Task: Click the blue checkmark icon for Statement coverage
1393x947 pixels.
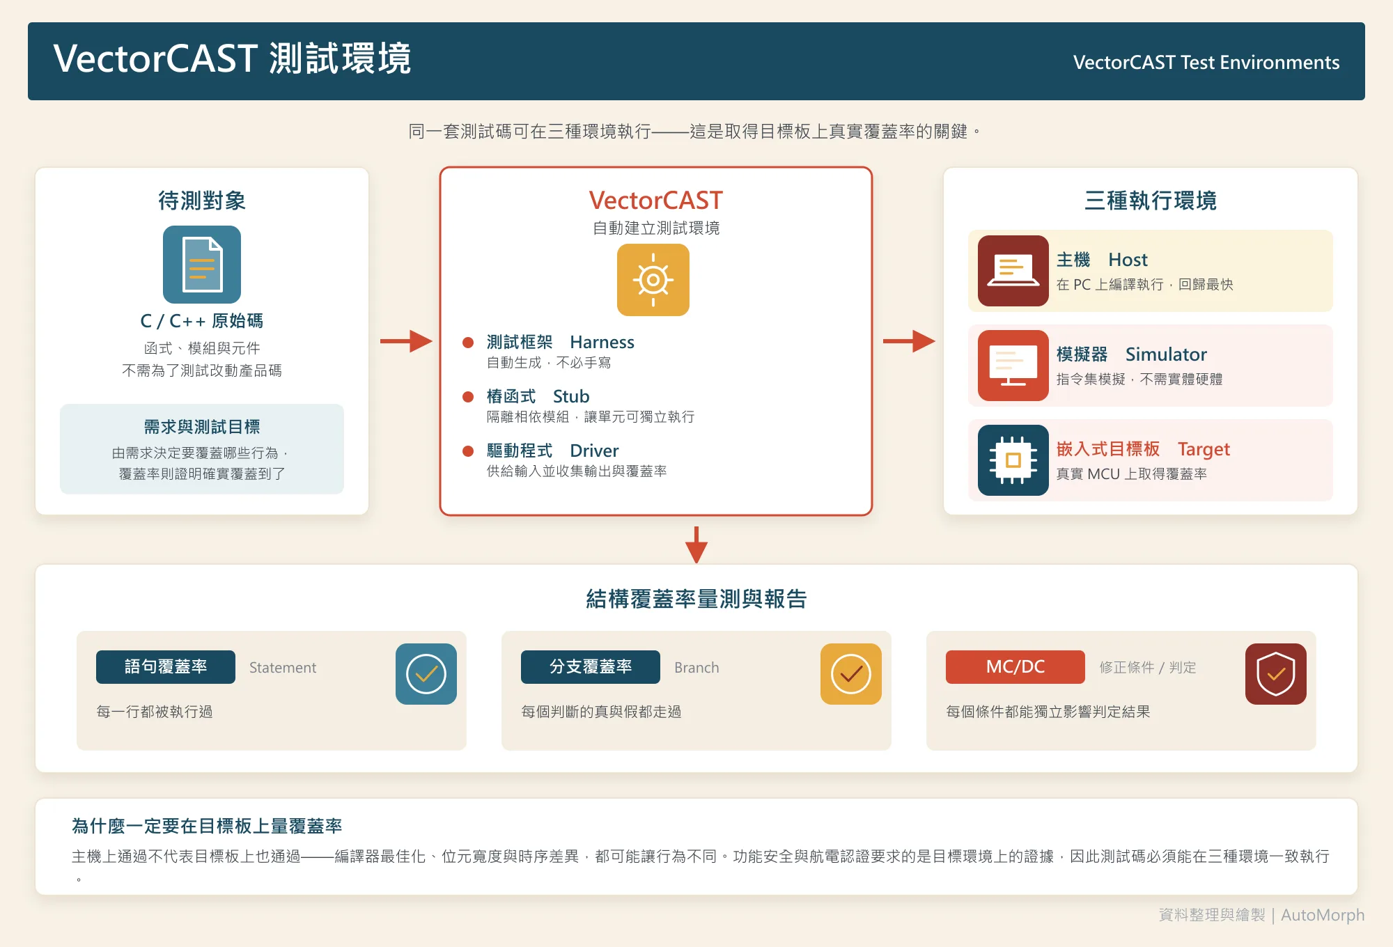Action: coord(426,674)
